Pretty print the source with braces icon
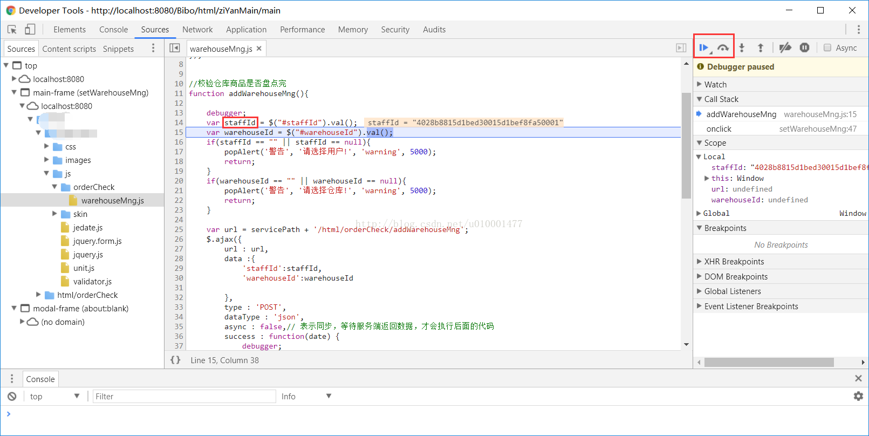This screenshot has height=436, width=869. click(x=175, y=360)
